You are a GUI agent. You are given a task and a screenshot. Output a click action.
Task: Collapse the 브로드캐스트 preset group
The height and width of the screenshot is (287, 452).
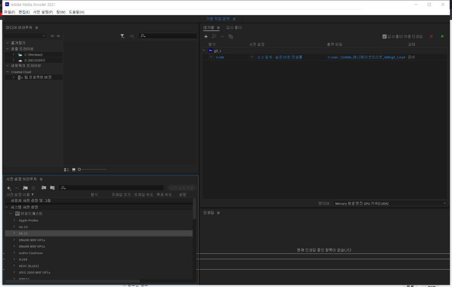tap(11, 214)
